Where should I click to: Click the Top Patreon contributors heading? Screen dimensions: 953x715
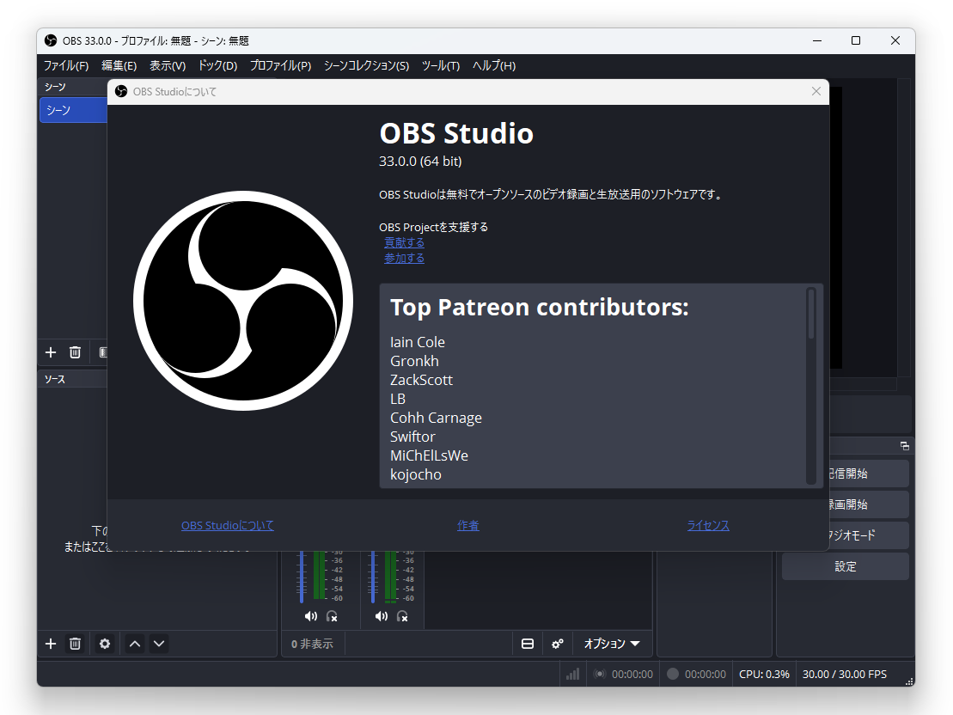539,307
